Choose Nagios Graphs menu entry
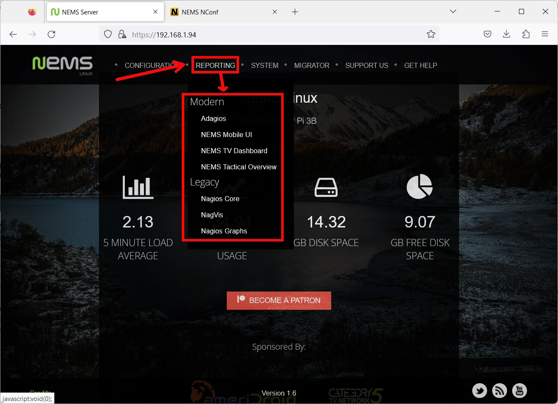558x404 pixels. pos(224,231)
